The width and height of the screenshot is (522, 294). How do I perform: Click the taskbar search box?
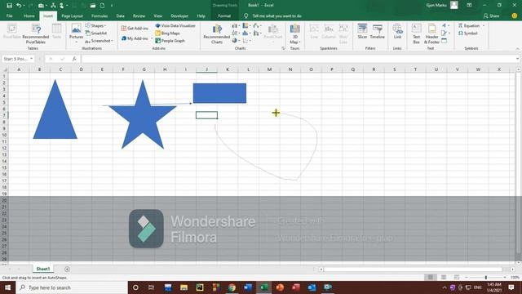pyautogui.click(x=72, y=287)
